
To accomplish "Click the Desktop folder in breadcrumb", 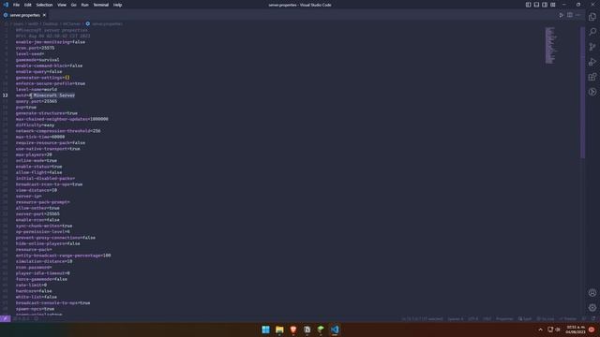I will coord(50,23).
